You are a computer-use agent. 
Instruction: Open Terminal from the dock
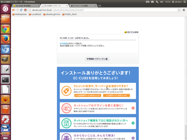(5, 80)
